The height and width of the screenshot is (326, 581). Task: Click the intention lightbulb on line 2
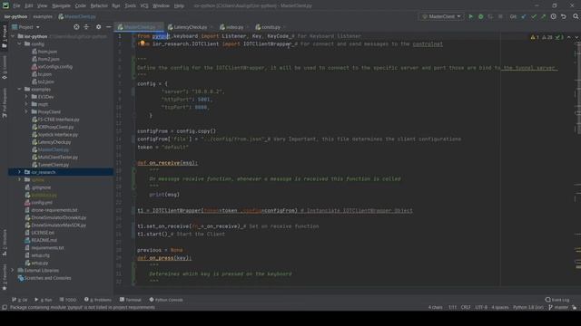click(143, 43)
